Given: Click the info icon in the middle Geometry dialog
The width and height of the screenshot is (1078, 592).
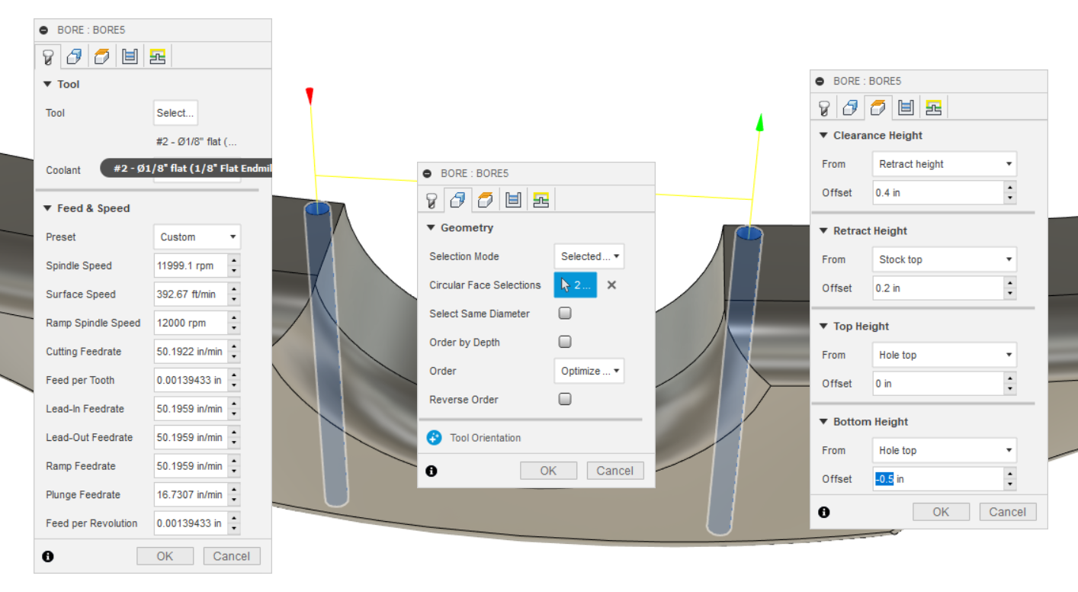Looking at the screenshot, I should [x=432, y=471].
